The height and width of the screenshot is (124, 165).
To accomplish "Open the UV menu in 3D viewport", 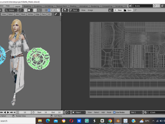I will [x=49, y=14].
